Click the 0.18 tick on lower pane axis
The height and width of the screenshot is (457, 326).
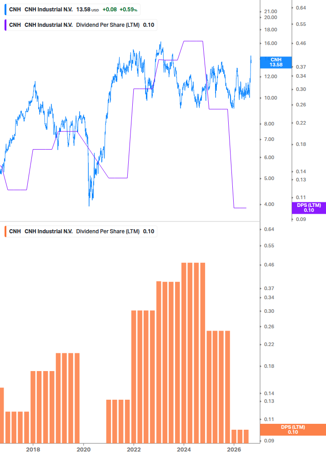click(269, 366)
